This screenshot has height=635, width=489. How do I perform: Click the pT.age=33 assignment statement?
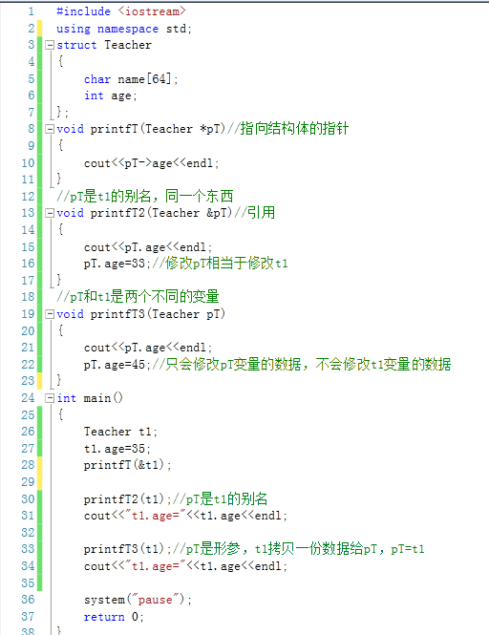(117, 264)
